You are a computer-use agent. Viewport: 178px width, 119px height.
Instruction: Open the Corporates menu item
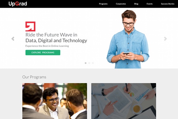[x=121, y=4]
